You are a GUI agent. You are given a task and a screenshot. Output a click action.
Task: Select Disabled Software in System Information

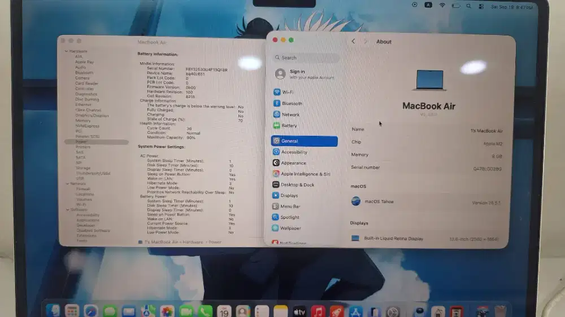pos(93,230)
